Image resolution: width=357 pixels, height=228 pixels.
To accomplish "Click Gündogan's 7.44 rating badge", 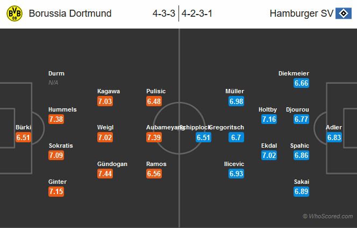I will coord(106,174).
